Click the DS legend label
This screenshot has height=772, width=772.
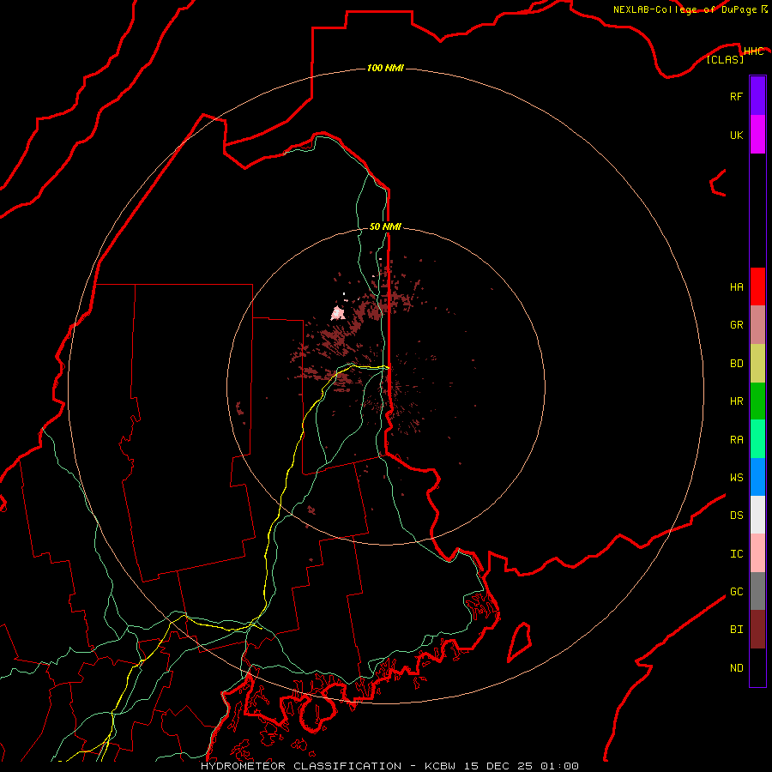click(736, 516)
